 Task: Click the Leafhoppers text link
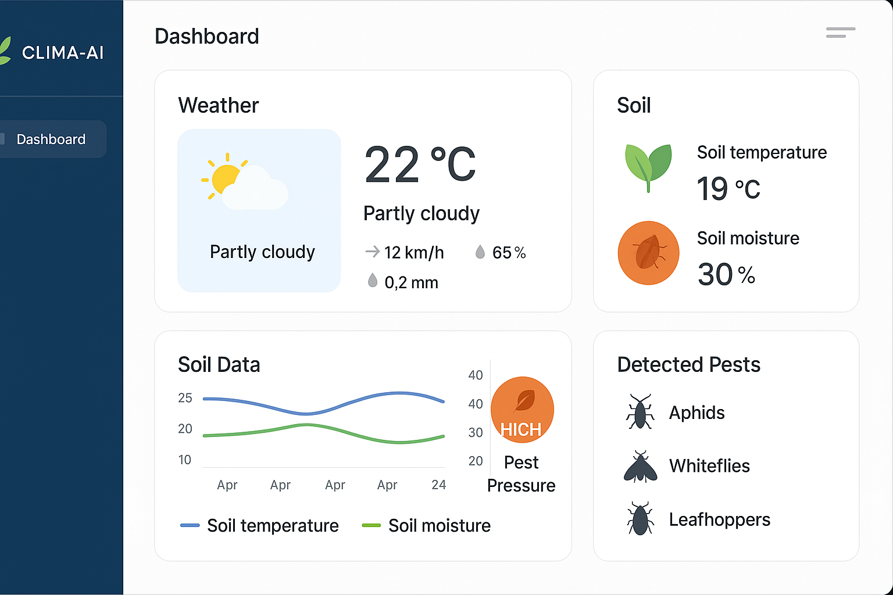(719, 519)
